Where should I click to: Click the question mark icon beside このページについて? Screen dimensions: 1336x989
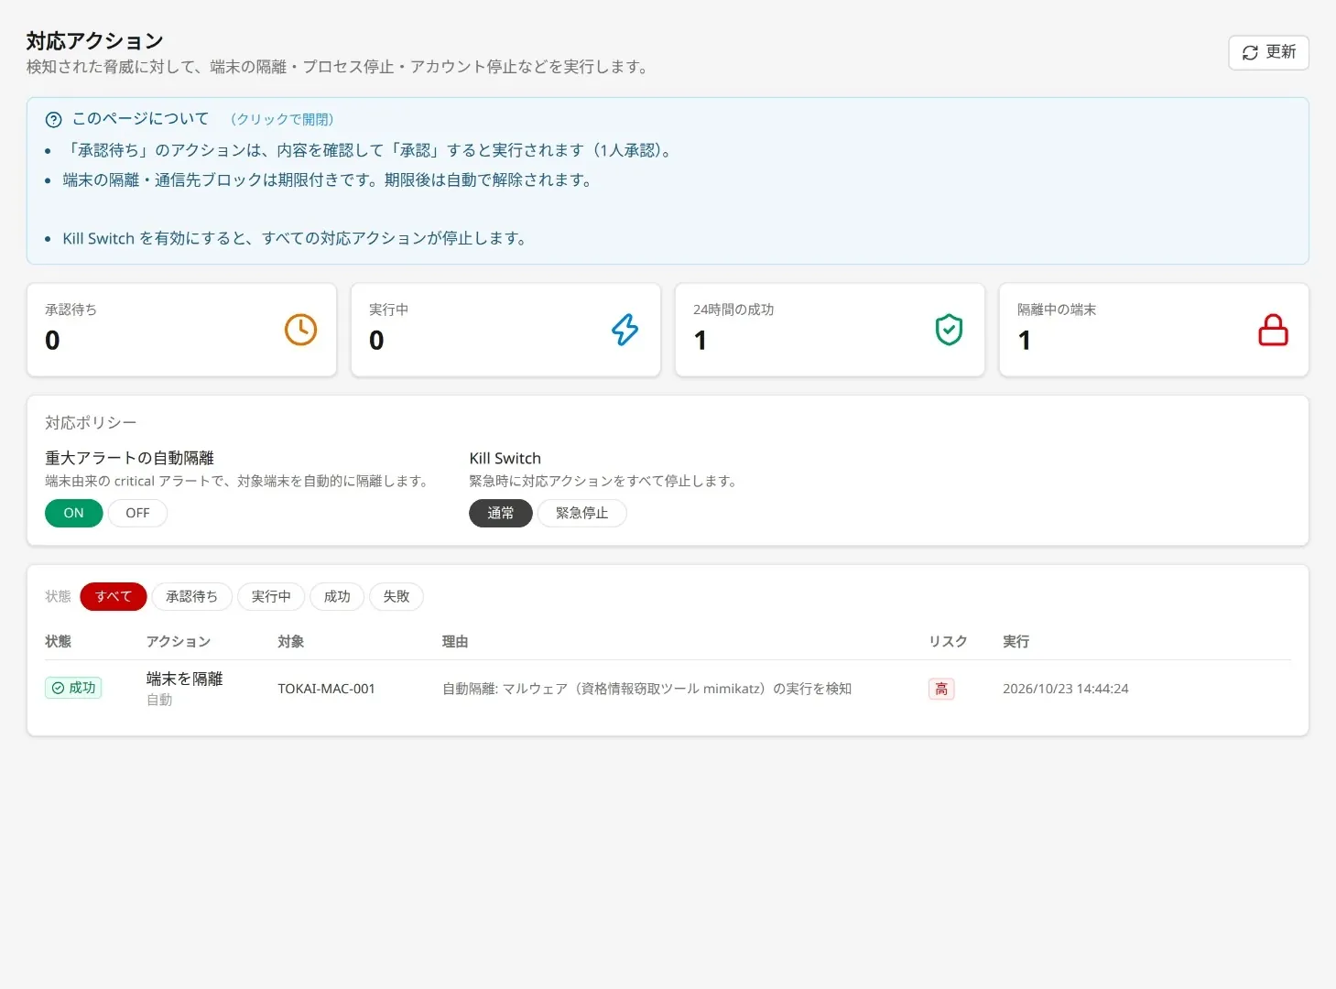pos(54,119)
